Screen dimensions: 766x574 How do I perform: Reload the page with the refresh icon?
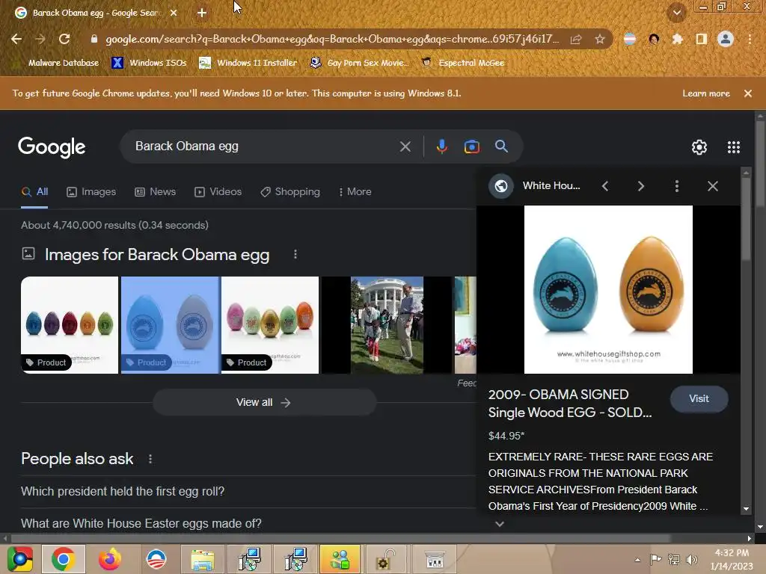(64, 39)
